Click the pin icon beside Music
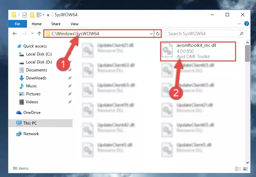This screenshot has width=256, height=177. [x=70, y=86]
